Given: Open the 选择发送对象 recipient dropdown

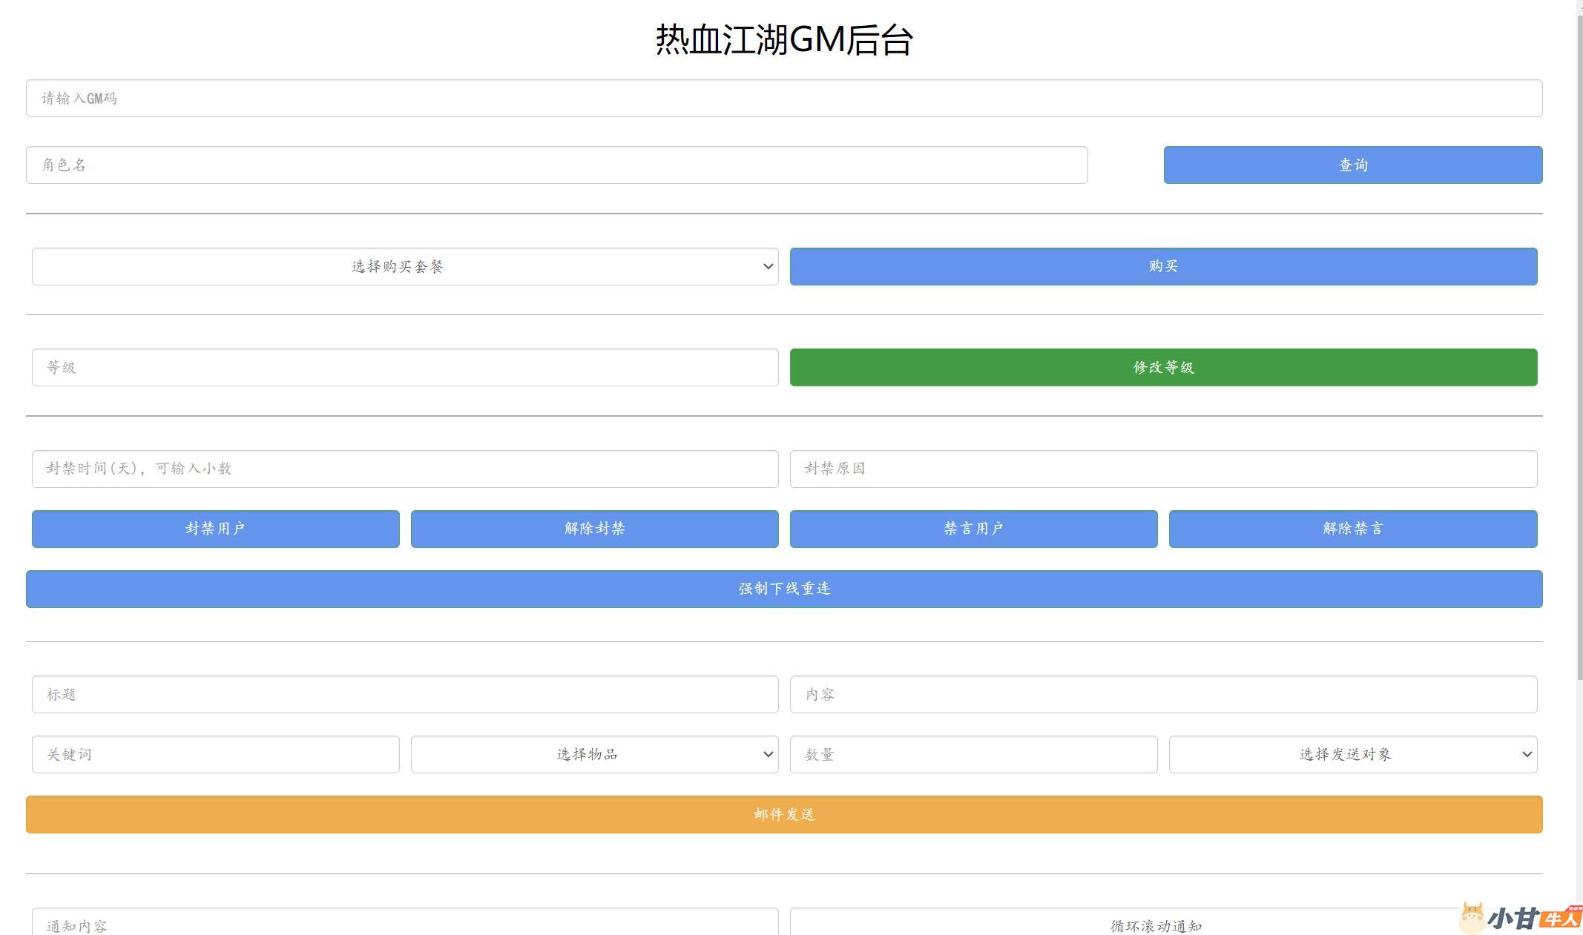Looking at the screenshot, I should [1352, 754].
